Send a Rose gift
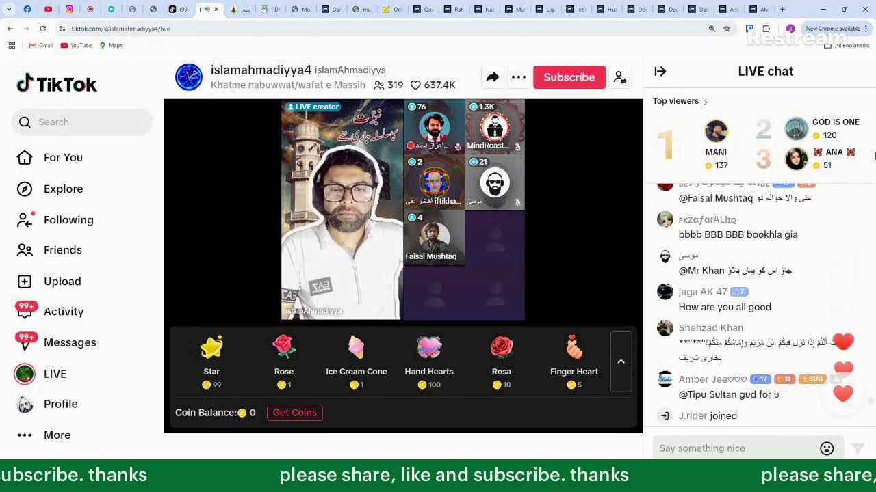 pos(284,361)
